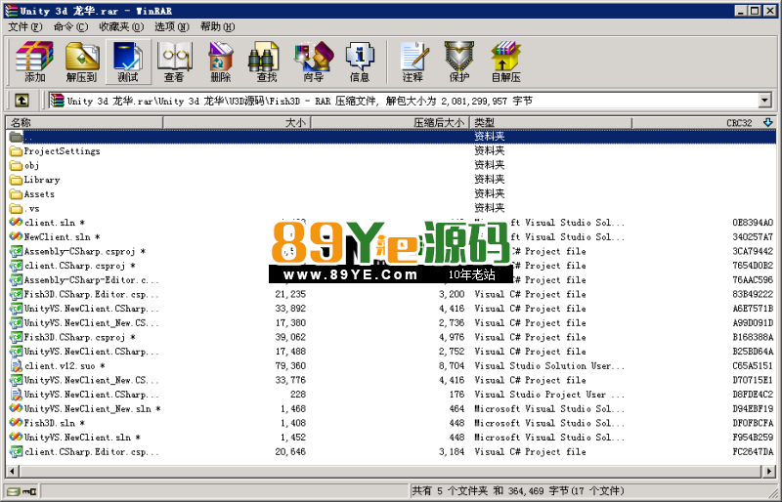Sort by 大小 column header
This screenshot has height=502, width=782.
tap(237, 123)
